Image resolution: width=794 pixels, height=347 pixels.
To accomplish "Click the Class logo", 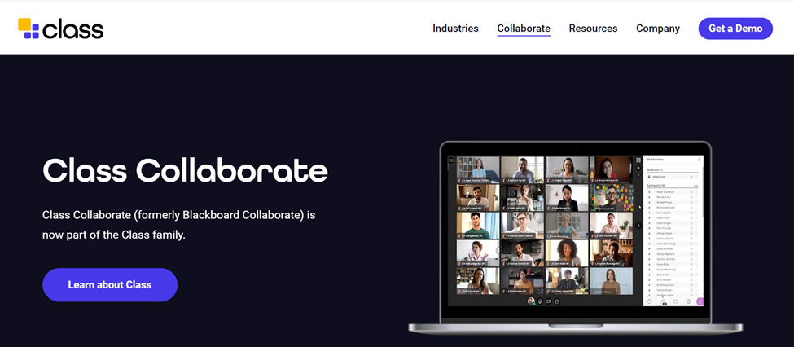I will point(61,29).
